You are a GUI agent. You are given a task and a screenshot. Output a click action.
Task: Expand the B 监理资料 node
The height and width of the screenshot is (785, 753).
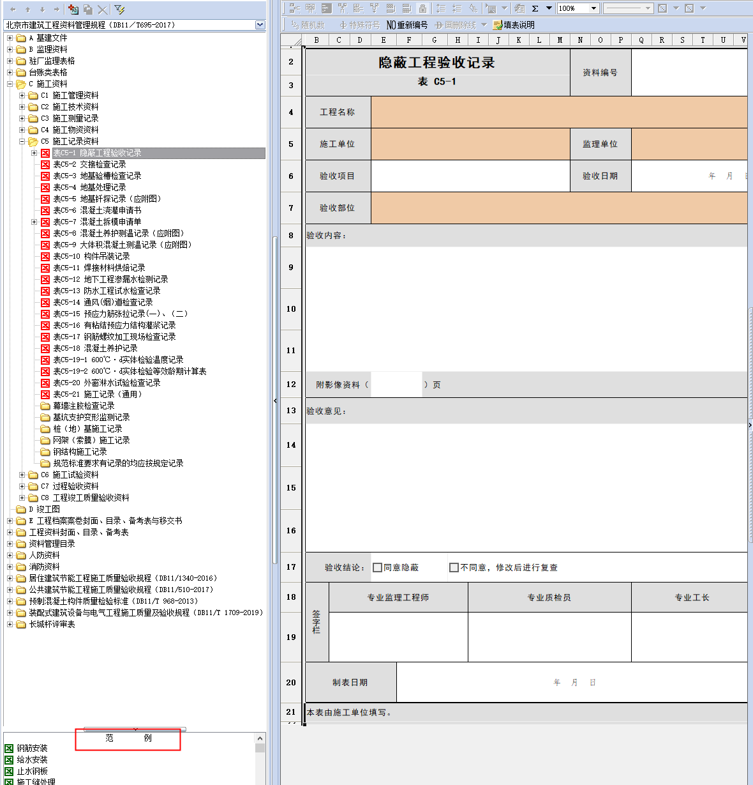click(10, 50)
